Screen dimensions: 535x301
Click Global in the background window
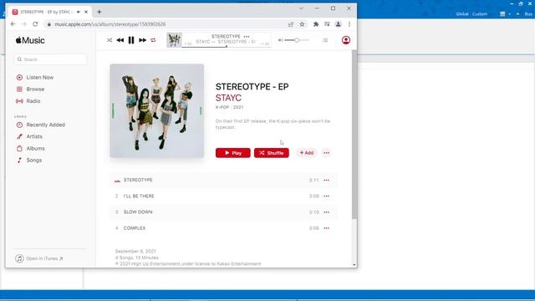pyautogui.click(x=462, y=14)
